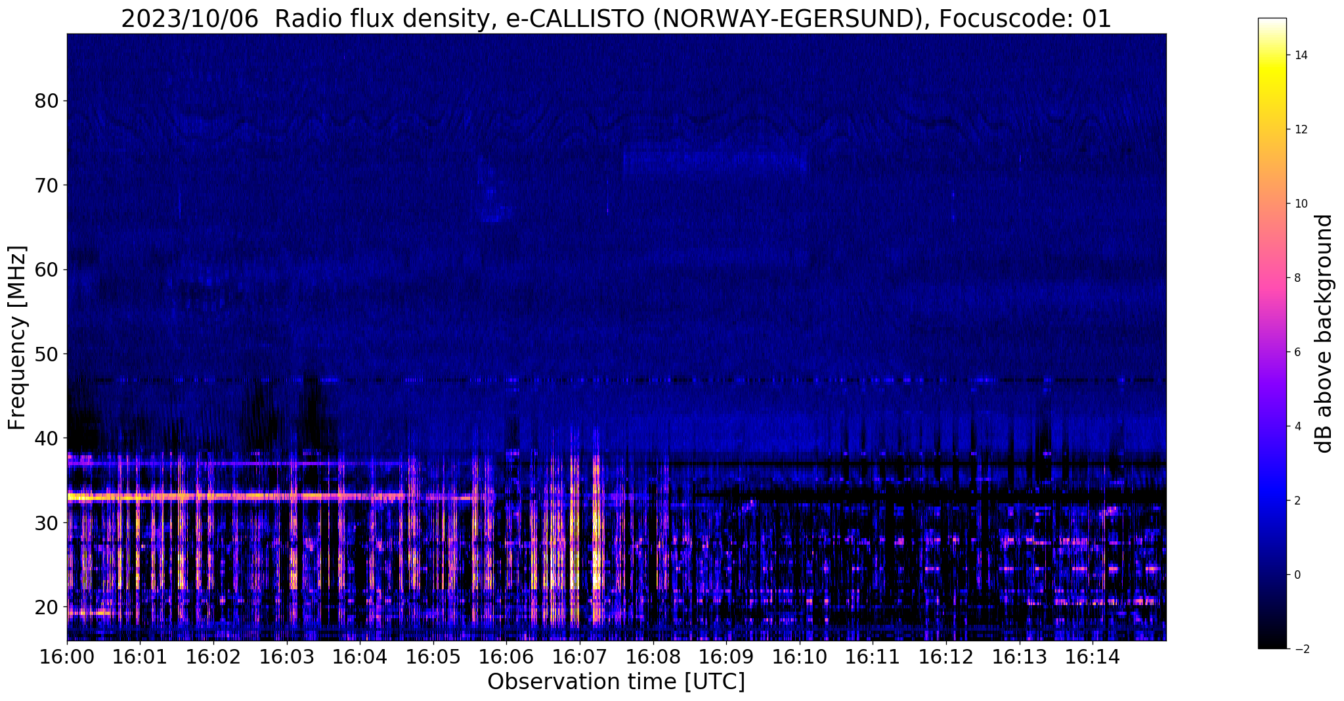Screen dimensions: 1344x701
Task: Click the 16:14 time tick label
Action: point(1093,656)
